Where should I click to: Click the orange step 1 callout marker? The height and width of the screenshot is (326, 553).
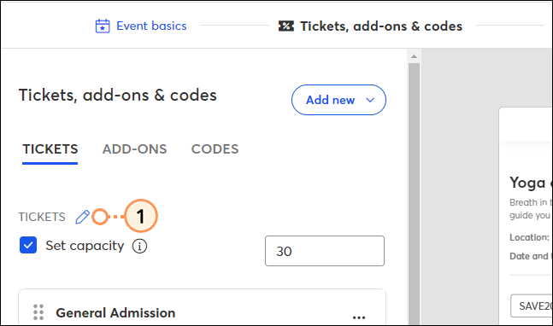click(141, 216)
